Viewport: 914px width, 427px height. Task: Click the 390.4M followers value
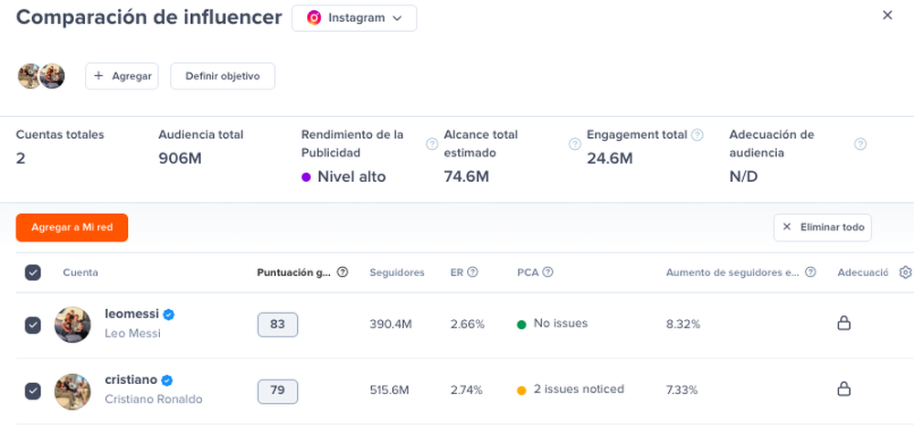pyautogui.click(x=390, y=325)
